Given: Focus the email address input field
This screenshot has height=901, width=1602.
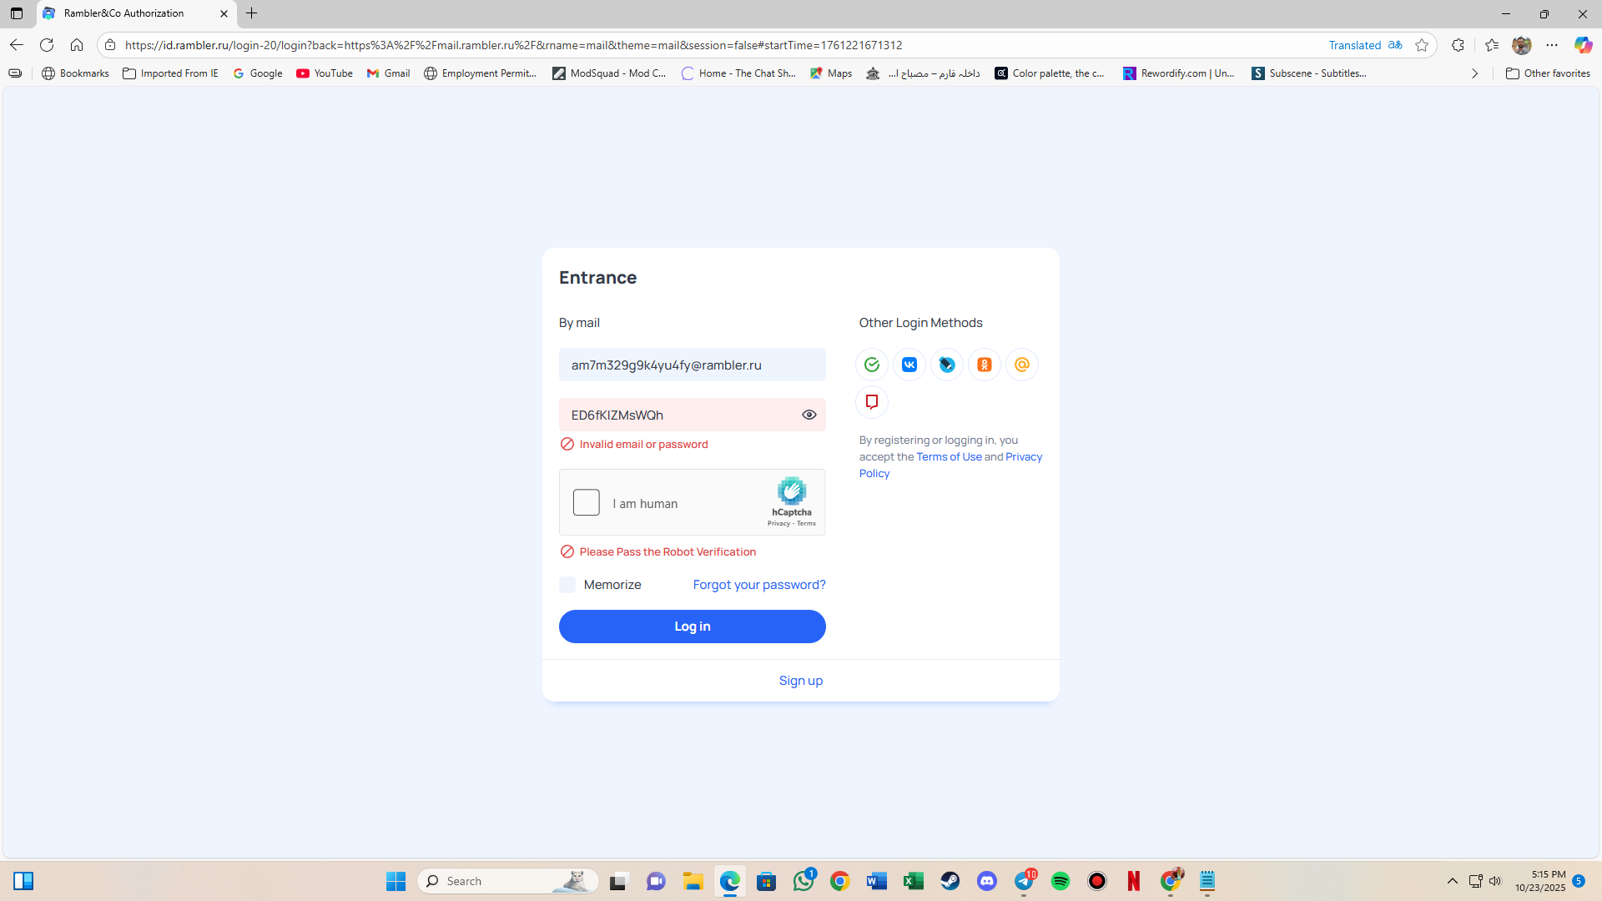Looking at the screenshot, I should (692, 365).
